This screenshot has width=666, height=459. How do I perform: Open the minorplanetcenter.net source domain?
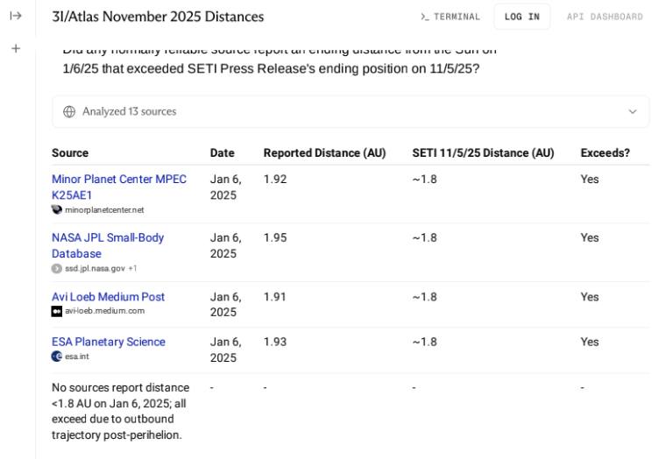[x=104, y=209]
